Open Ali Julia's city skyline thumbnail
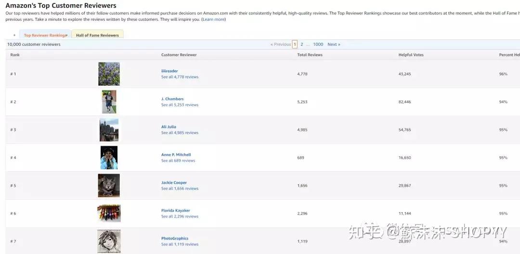This screenshot has height=254, width=520. tap(109, 130)
